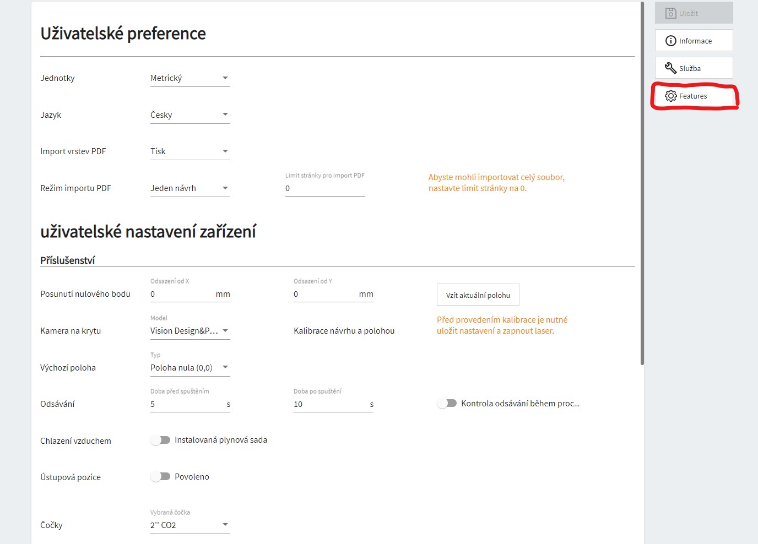This screenshot has width=758, height=544.
Task: Expand the Jazyk language dropdown
Action: [190, 115]
